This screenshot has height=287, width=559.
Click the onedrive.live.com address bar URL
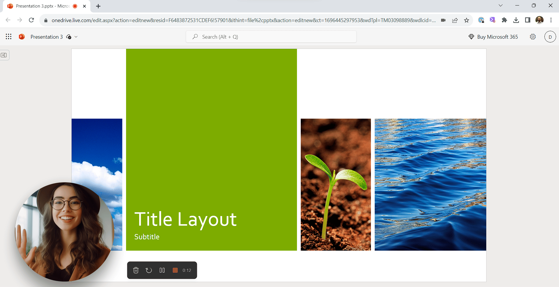[x=243, y=20]
